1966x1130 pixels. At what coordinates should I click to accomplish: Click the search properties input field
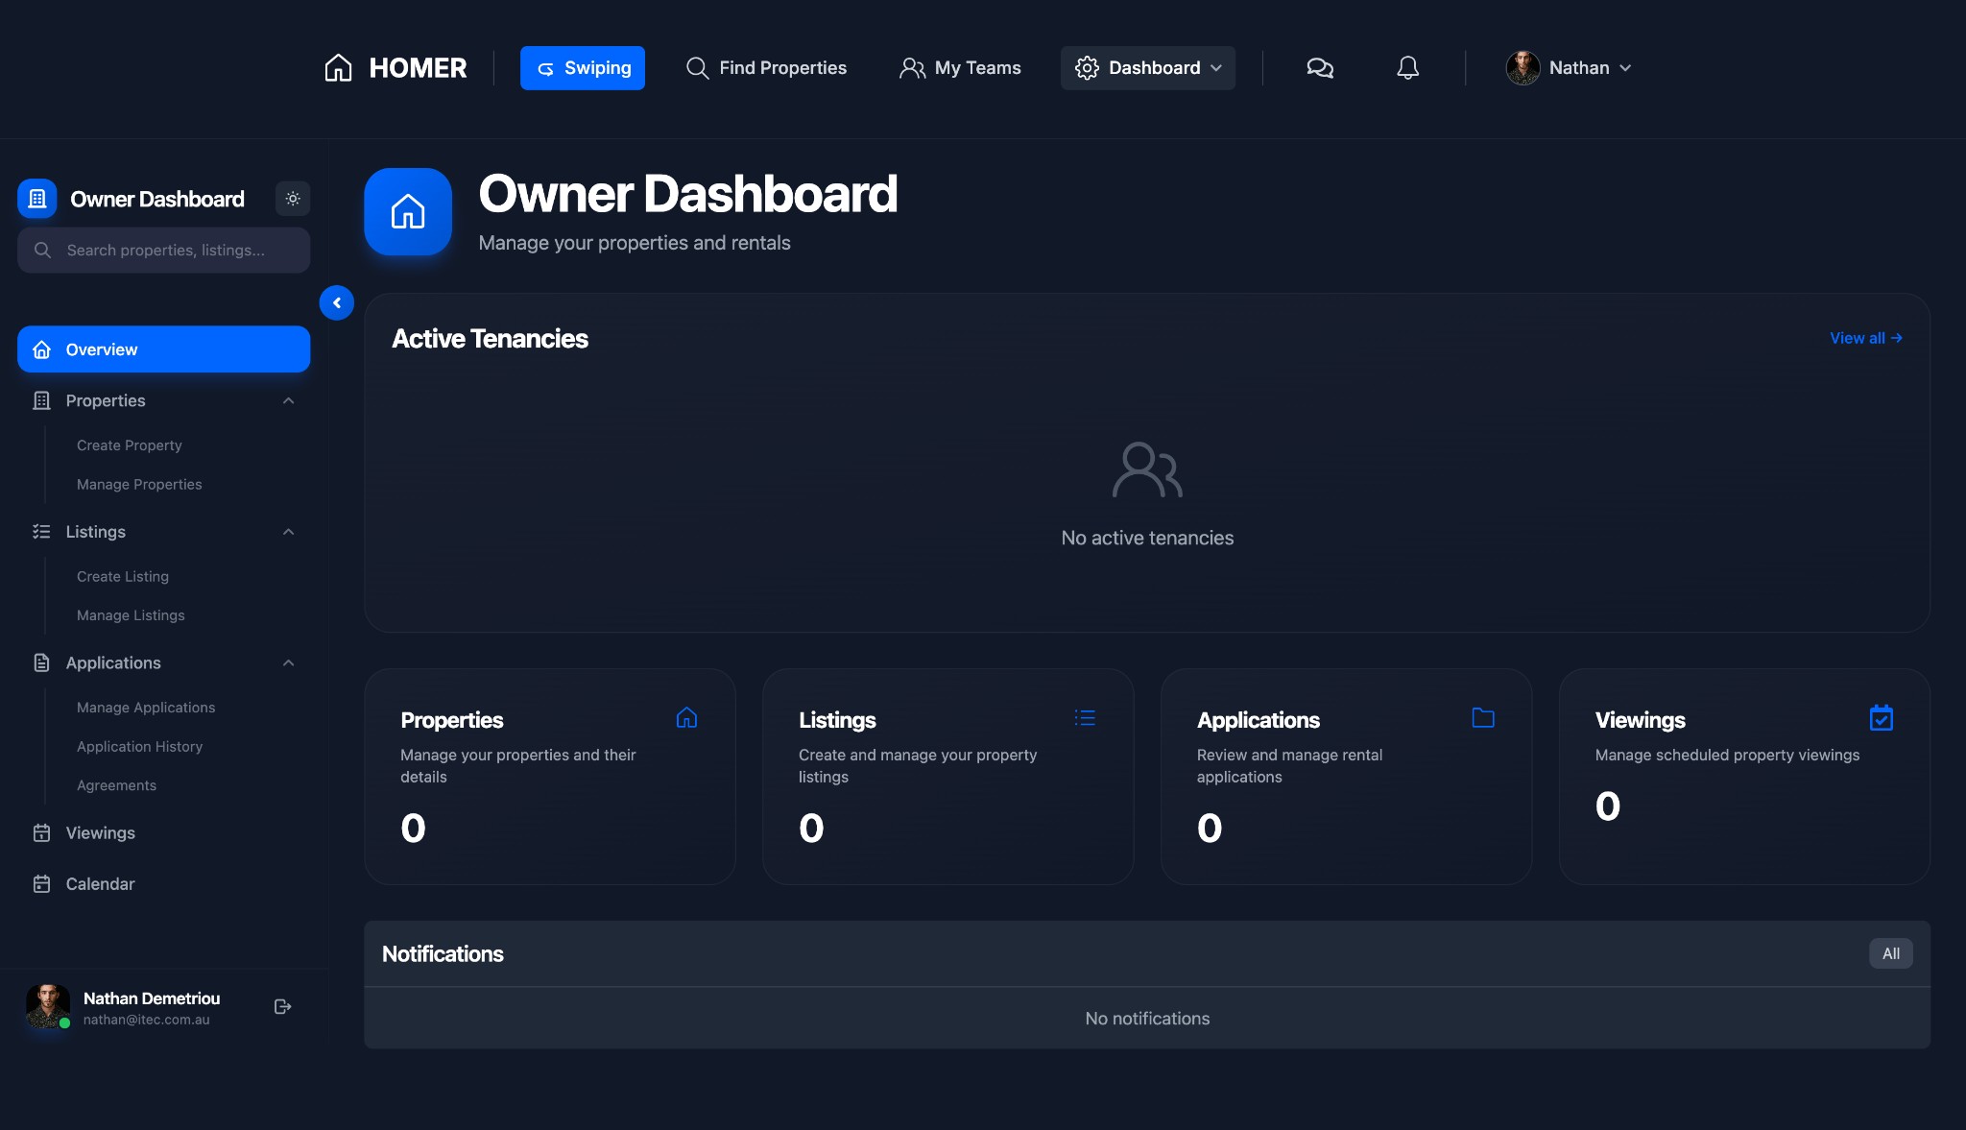163,250
